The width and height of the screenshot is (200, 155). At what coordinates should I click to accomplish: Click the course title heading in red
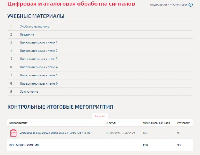[x=71, y=4]
